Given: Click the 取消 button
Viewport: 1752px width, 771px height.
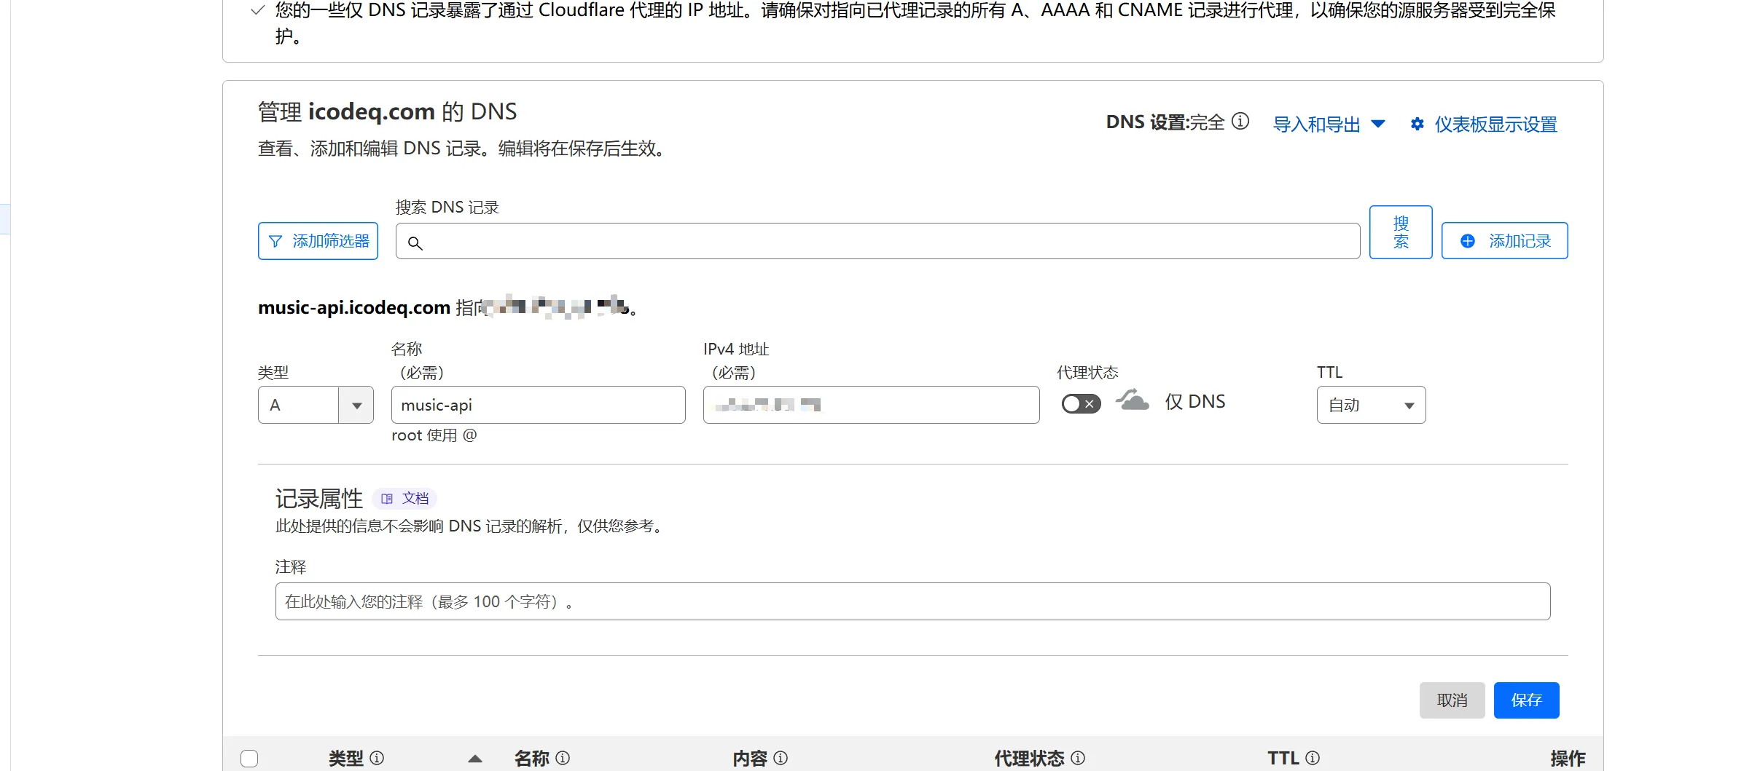Looking at the screenshot, I should 1452,700.
